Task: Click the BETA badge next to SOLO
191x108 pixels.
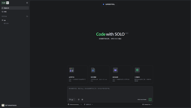Action: coord(127,33)
